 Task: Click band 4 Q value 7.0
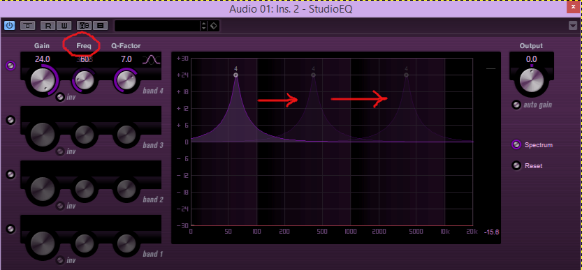tap(126, 59)
